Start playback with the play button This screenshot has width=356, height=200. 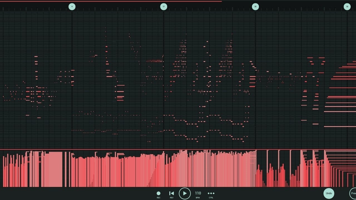click(x=185, y=193)
